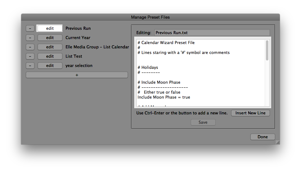This screenshot has width=301, height=173.
Task: Place cursor on 'Include Moon Phase = true' line
Action: (164, 97)
